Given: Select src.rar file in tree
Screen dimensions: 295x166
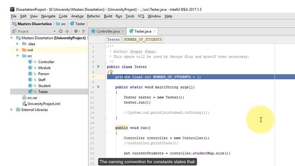Looking at the screenshot, I should (32, 98).
